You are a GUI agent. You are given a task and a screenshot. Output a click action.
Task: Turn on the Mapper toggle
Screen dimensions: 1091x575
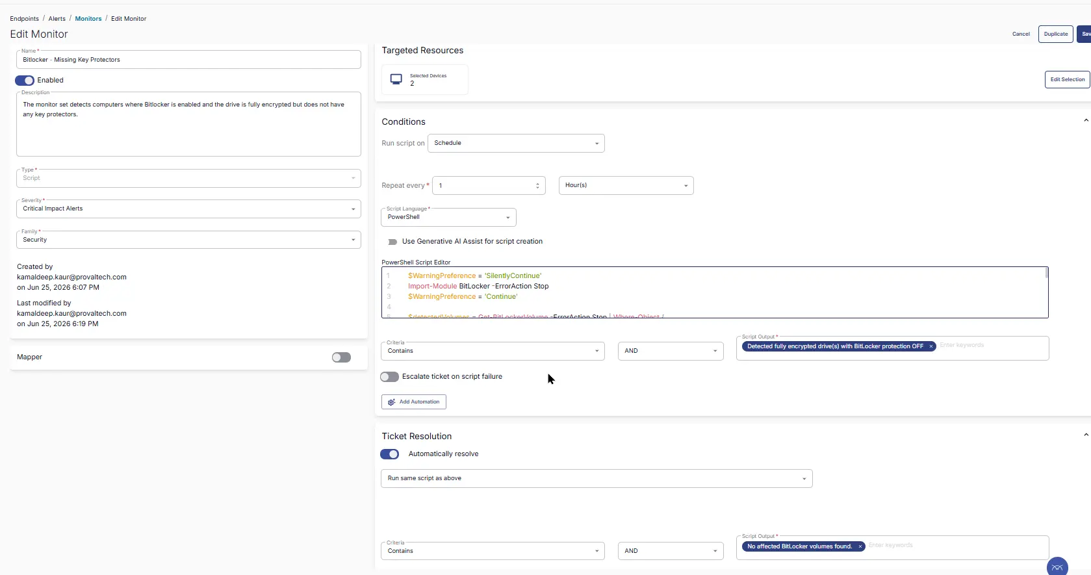341,357
